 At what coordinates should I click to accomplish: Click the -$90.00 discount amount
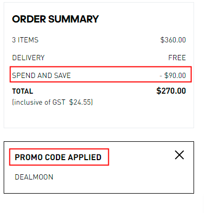[x=173, y=75]
